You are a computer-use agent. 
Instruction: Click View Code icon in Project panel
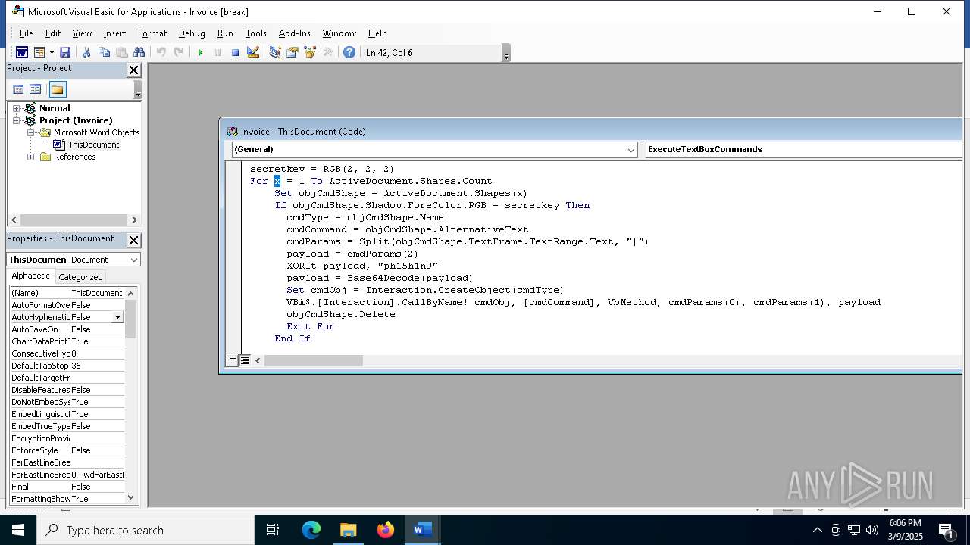coord(18,89)
